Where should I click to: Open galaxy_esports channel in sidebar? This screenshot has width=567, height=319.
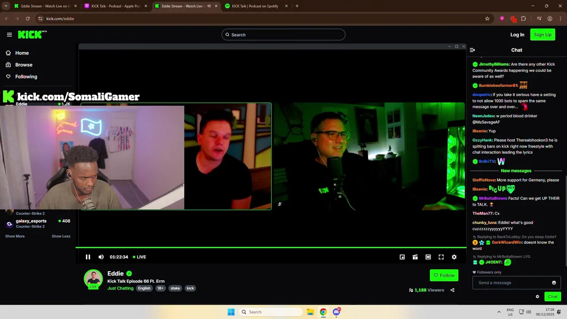coord(38,224)
